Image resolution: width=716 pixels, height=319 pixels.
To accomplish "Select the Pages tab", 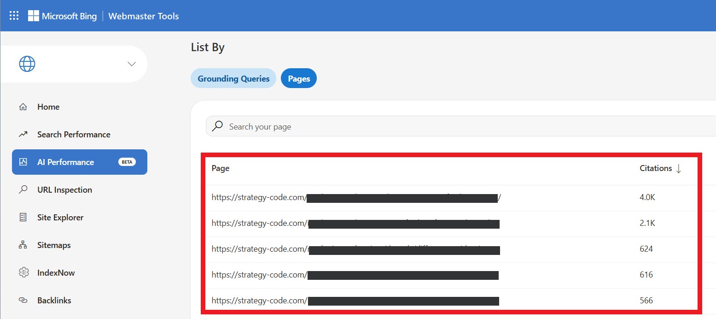I will click(299, 79).
